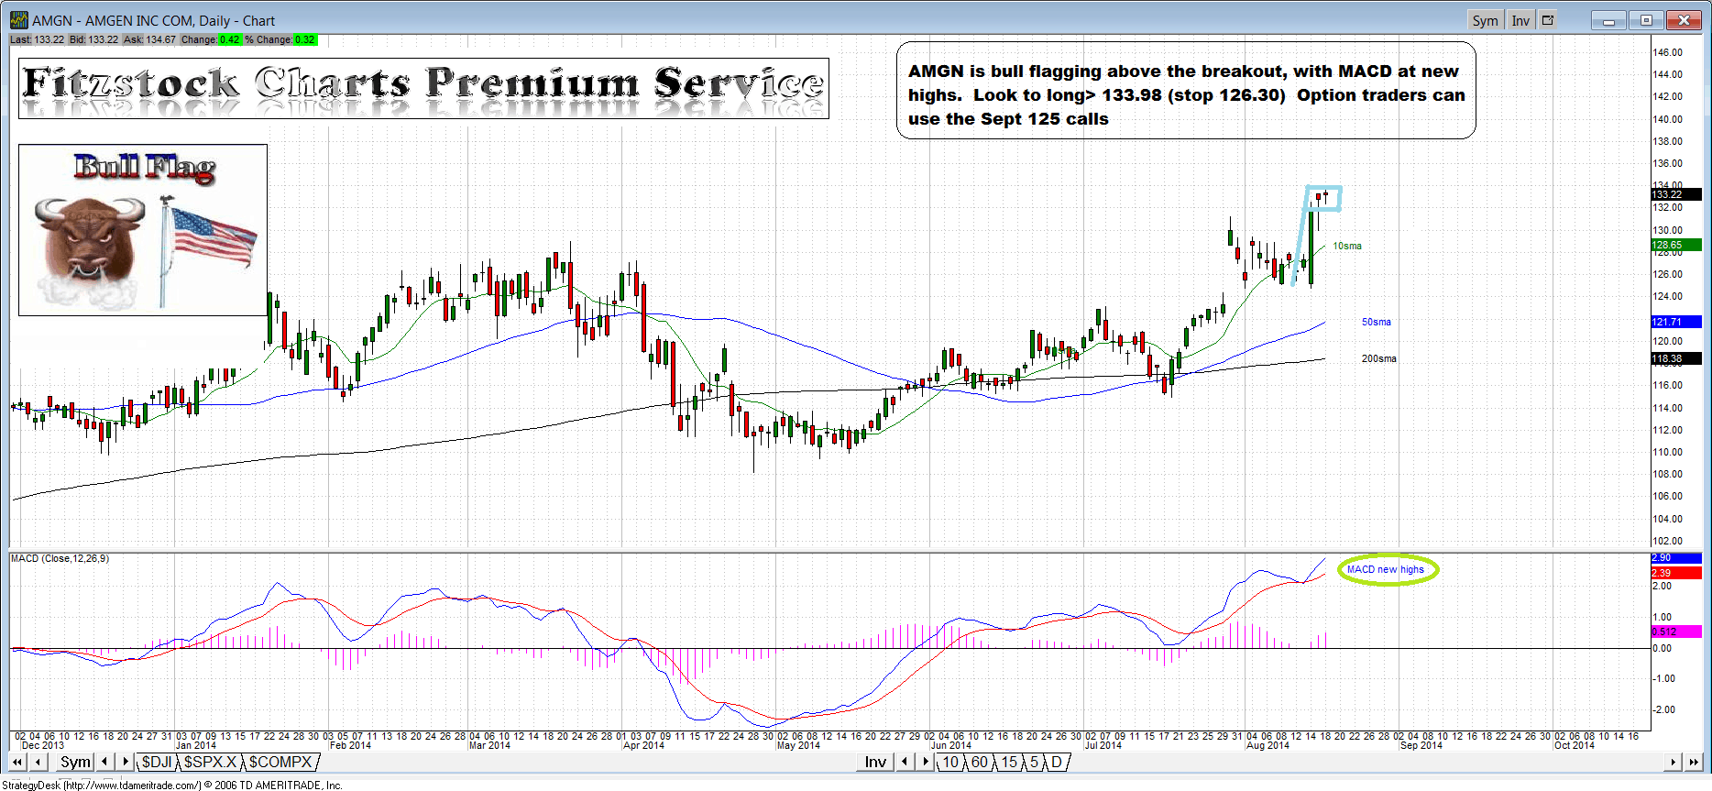The image size is (1712, 791).
Task: Click the next symbol arrow right of bottom Sym
Action: pos(126,762)
